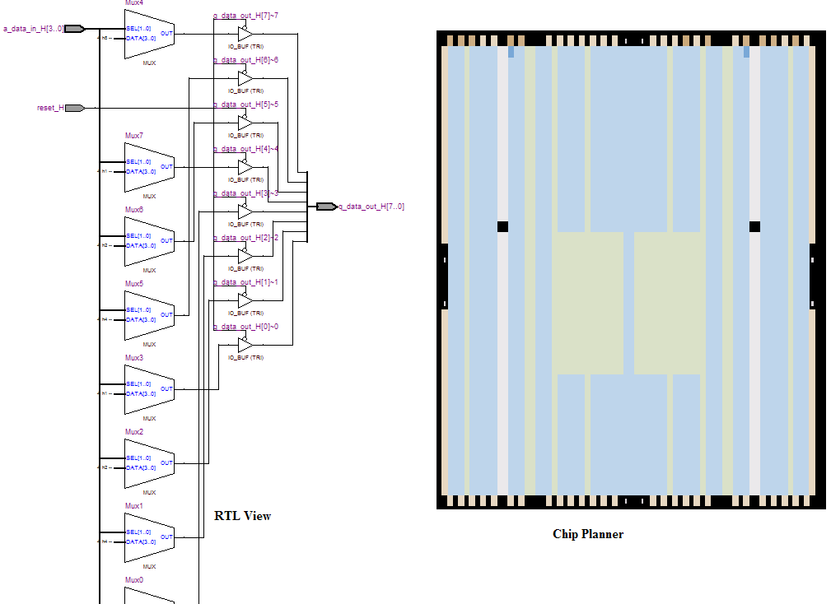Click the reset_H input pin symbol
The height and width of the screenshot is (604, 831).
coord(74,108)
